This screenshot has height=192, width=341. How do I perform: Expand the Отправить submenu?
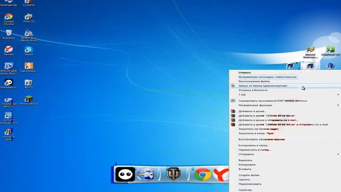click(338, 154)
